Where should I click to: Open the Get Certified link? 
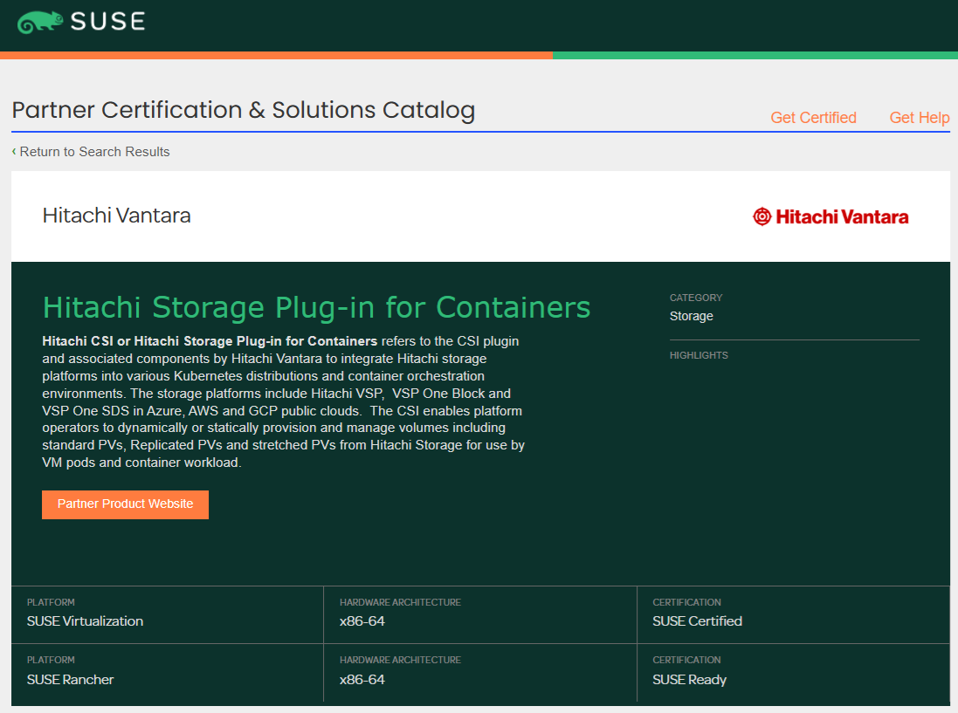813,118
